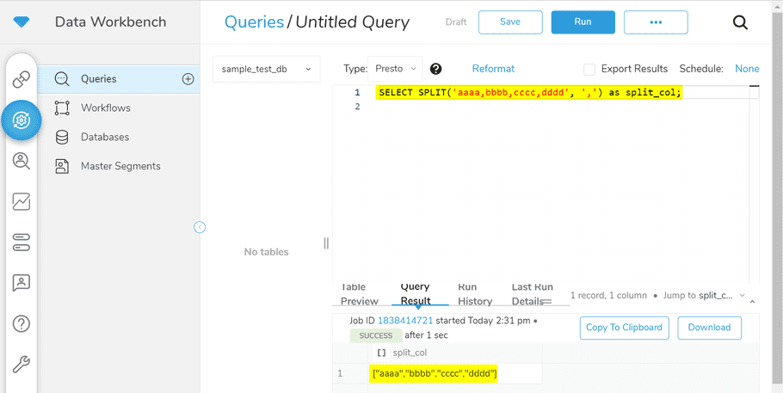Click the Download button
Screen dimensions: 783x393
click(x=710, y=328)
